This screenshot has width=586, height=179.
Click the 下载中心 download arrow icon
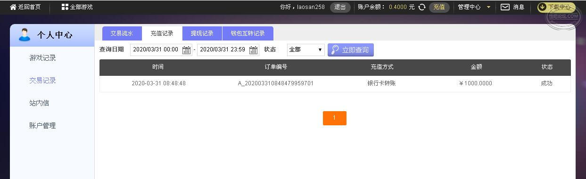(x=542, y=7)
